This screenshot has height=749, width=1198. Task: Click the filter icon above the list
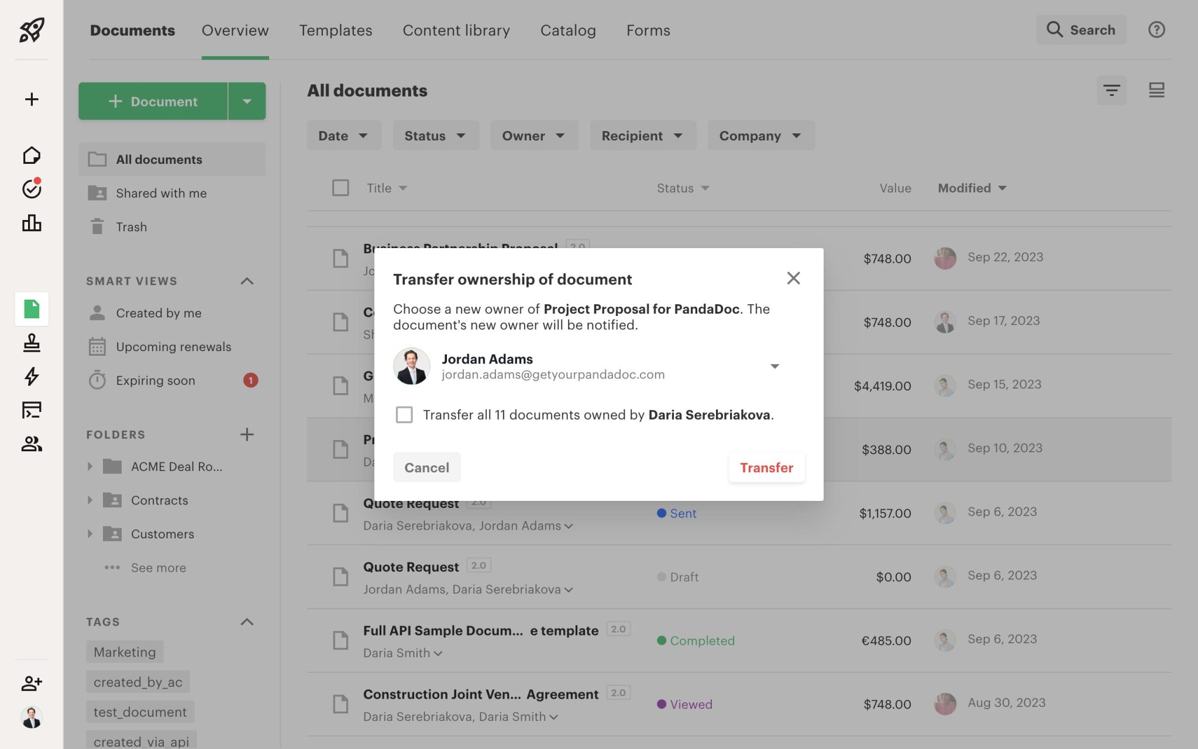click(1111, 91)
